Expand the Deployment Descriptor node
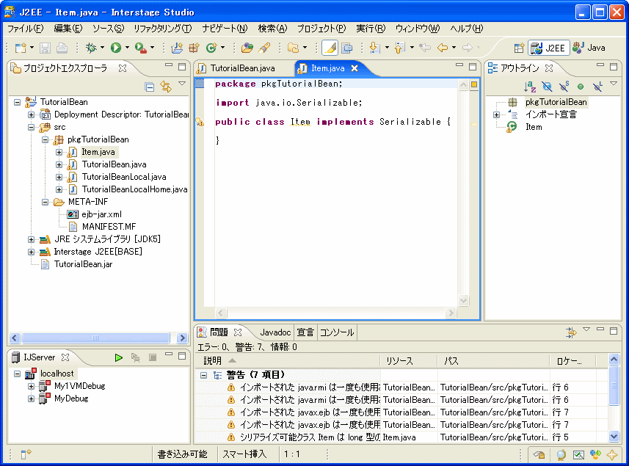This screenshot has width=629, height=466. pos(32,114)
